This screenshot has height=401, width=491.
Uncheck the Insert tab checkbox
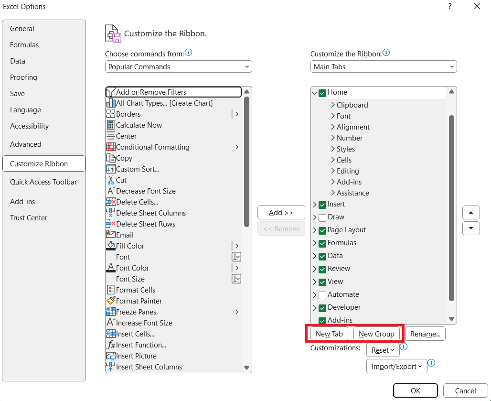point(322,205)
